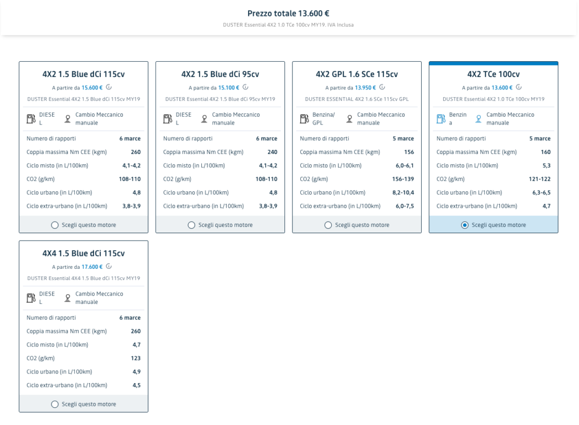Click extra-urban value 6,0-7,5
Screen dimensions: 579x425
405,206
